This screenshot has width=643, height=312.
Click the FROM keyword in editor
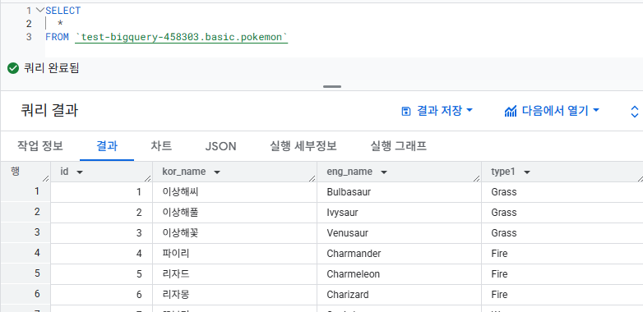coord(58,37)
